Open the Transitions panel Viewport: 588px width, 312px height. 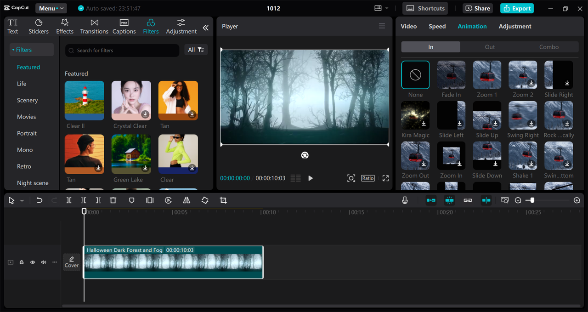coord(94,27)
